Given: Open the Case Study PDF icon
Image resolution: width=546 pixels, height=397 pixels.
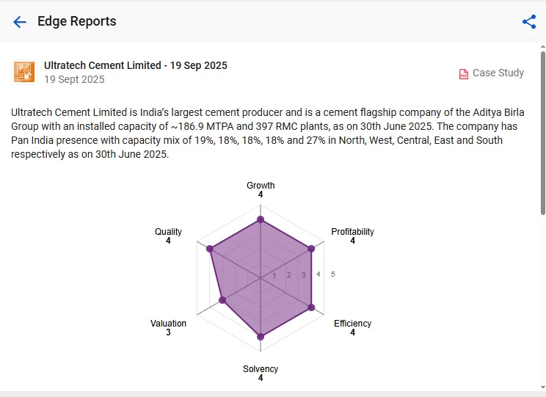Looking at the screenshot, I should (464, 73).
